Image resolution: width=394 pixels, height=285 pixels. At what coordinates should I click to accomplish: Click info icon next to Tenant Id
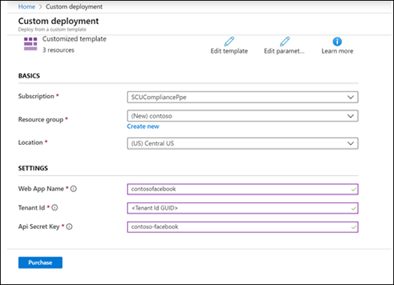(55, 208)
